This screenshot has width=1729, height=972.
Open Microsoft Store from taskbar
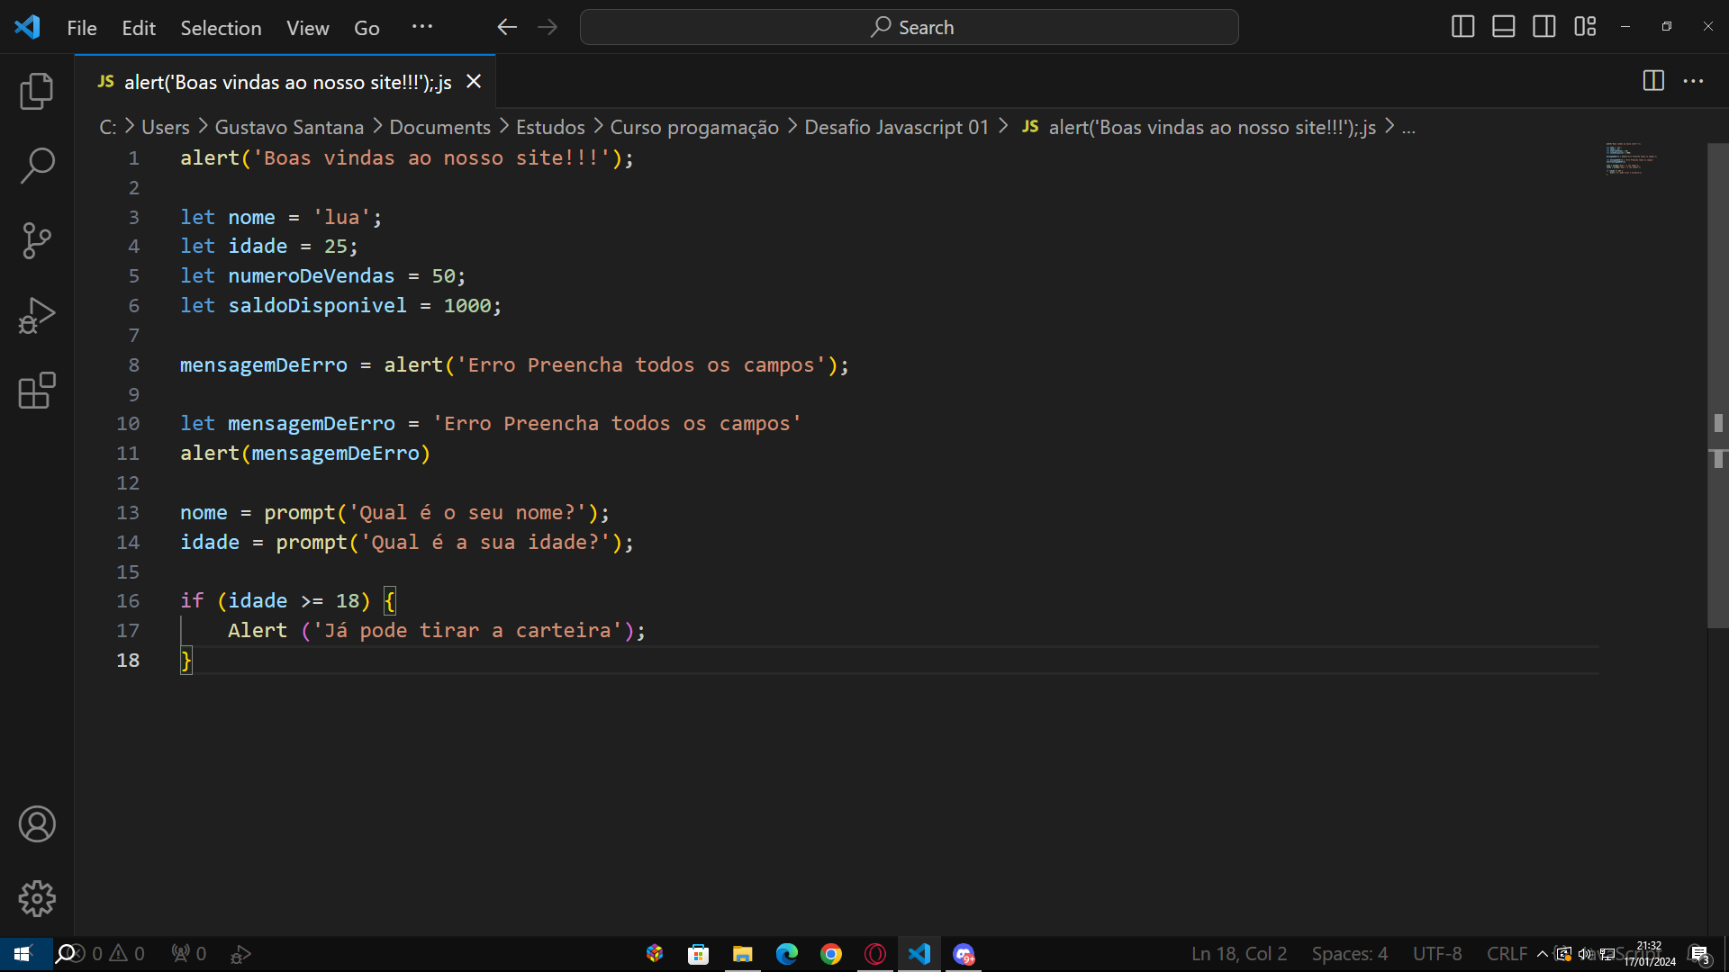tap(699, 954)
